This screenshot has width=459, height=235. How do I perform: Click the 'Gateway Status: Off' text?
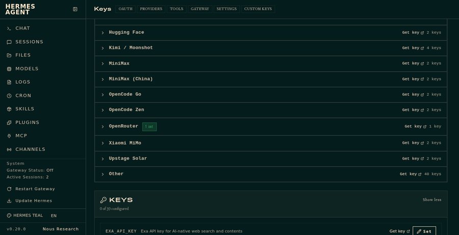pyautogui.click(x=30, y=170)
